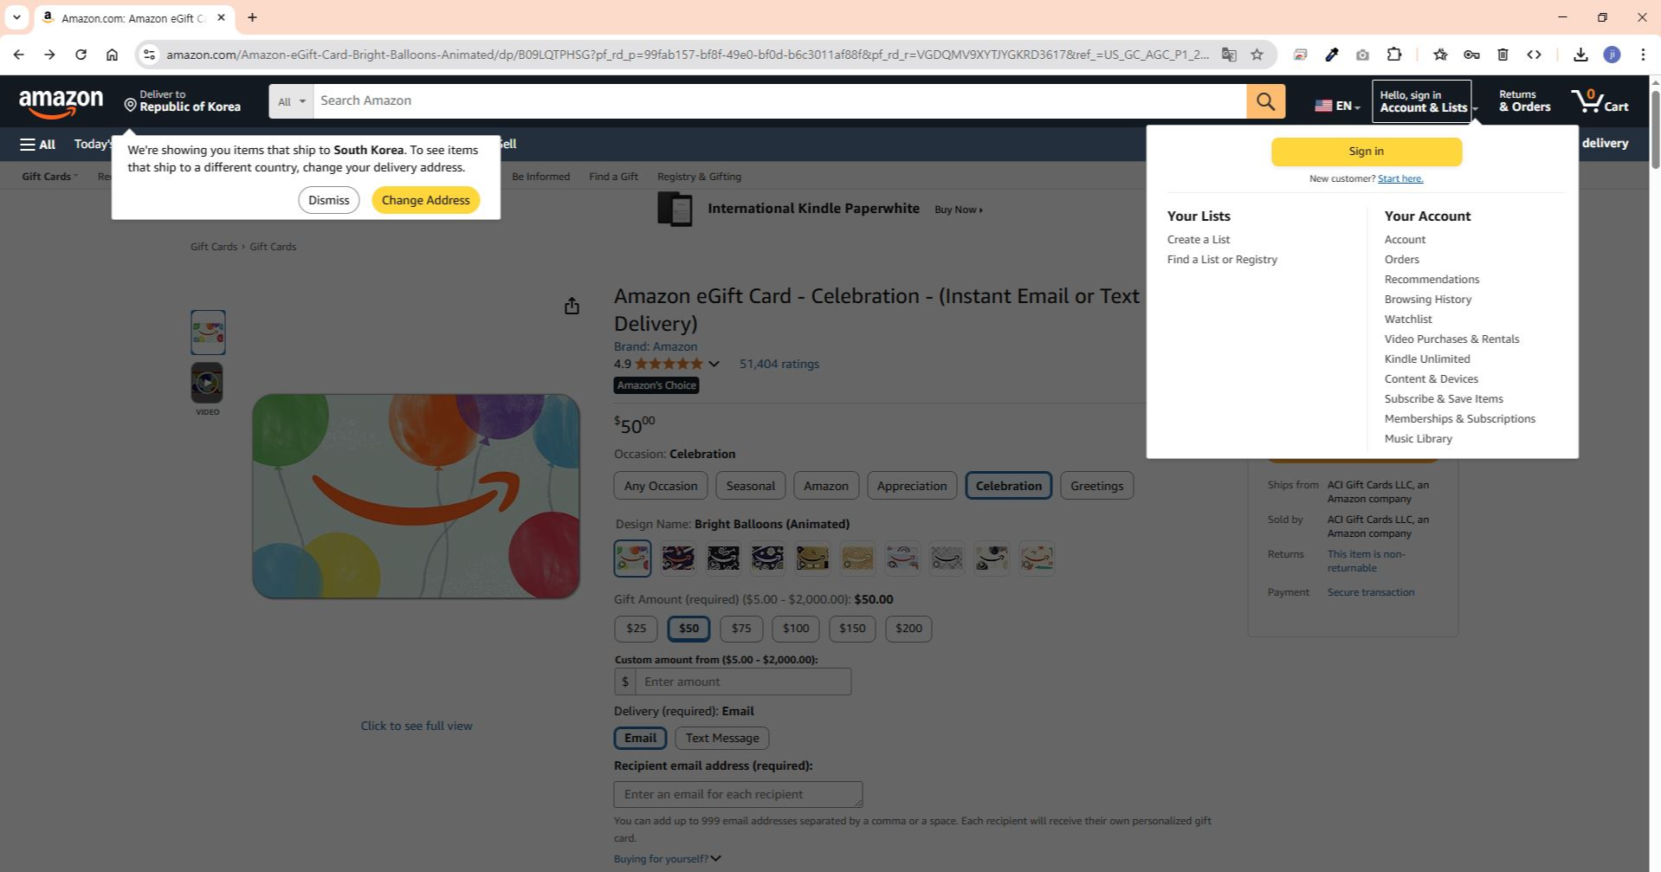
Task: Switch delivery to Text Message
Action: click(x=722, y=738)
